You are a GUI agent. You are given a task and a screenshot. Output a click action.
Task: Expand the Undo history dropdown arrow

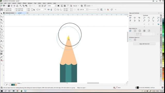coord(32,6)
